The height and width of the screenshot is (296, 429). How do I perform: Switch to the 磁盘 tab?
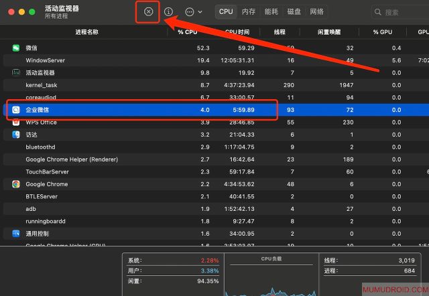294,12
